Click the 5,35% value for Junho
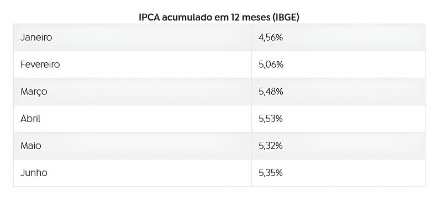442x203 pixels. click(270, 173)
